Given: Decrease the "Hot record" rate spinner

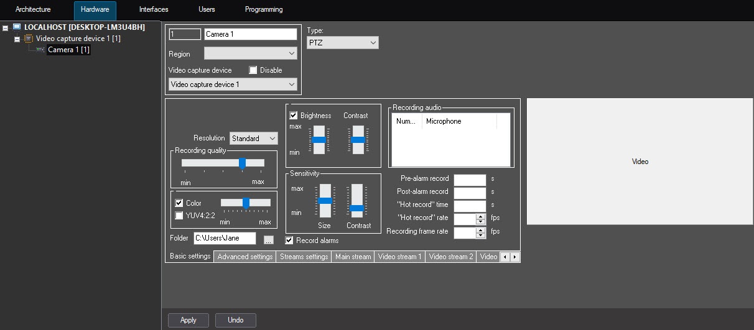Looking at the screenshot, I should tap(480, 221).
